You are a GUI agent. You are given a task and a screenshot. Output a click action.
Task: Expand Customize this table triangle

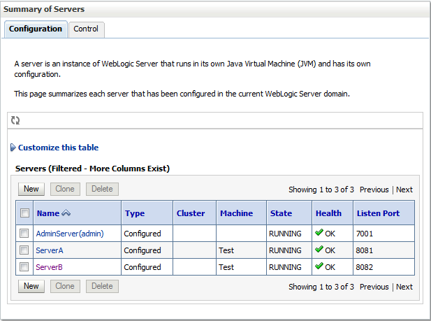click(x=13, y=148)
